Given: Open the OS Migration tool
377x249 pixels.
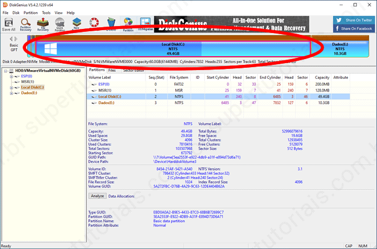Looking at the screenshot, I should (x=145, y=24).
